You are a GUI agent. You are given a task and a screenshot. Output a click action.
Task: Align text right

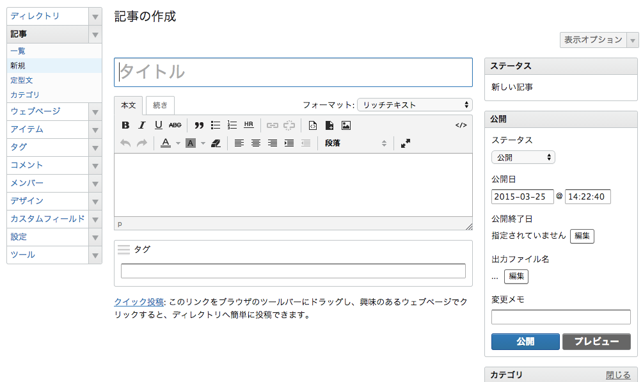pos(273,143)
